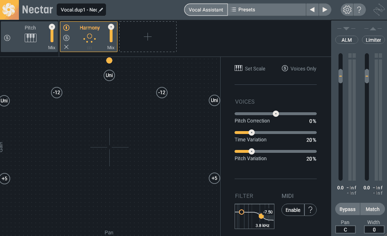Click the Set Scale piano icon
Screen dimensions: 387x236
pos(238,68)
